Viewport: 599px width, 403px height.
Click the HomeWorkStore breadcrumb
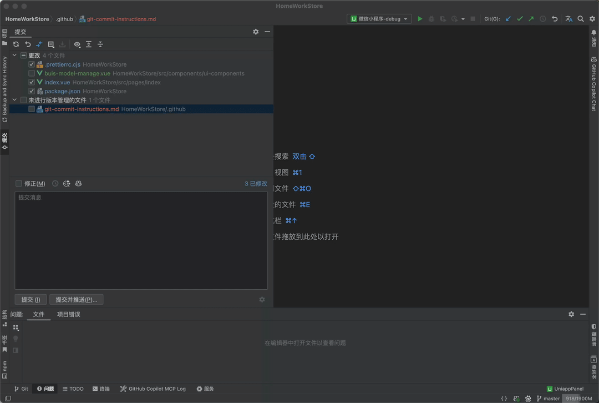[27, 19]
